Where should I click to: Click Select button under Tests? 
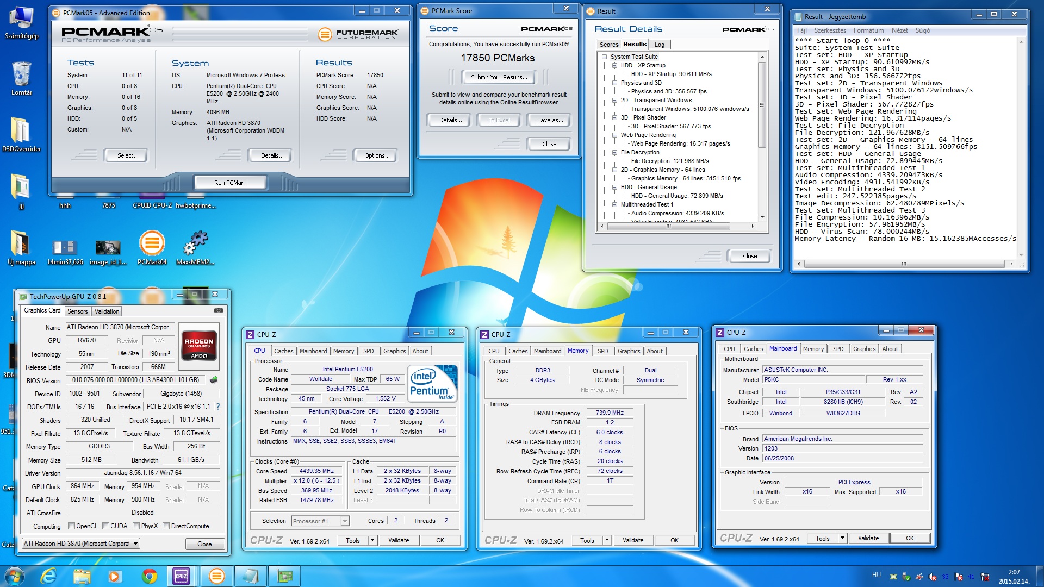pos(128,155)
